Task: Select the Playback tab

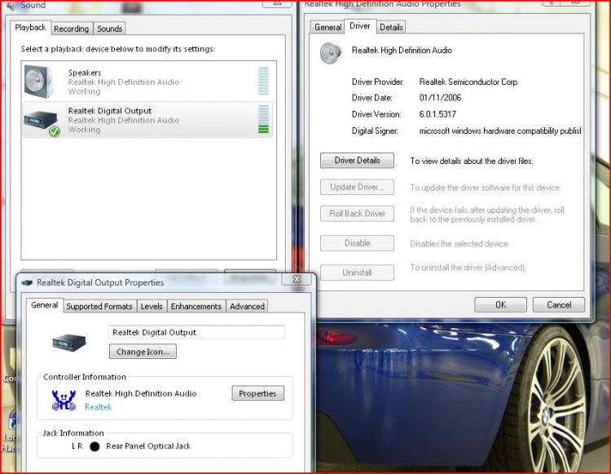Action: click(x=30, y=27)
